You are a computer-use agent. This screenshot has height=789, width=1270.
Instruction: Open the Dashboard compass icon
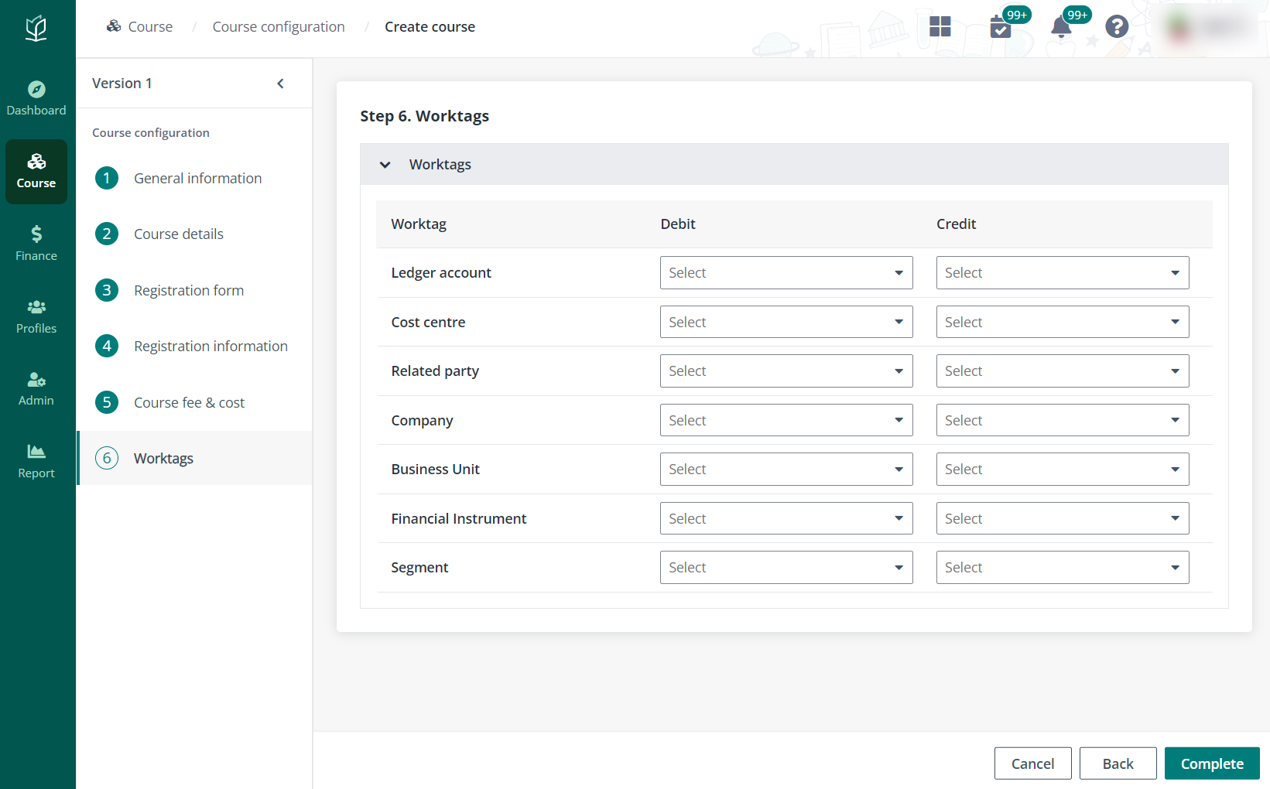coord(36,89)
